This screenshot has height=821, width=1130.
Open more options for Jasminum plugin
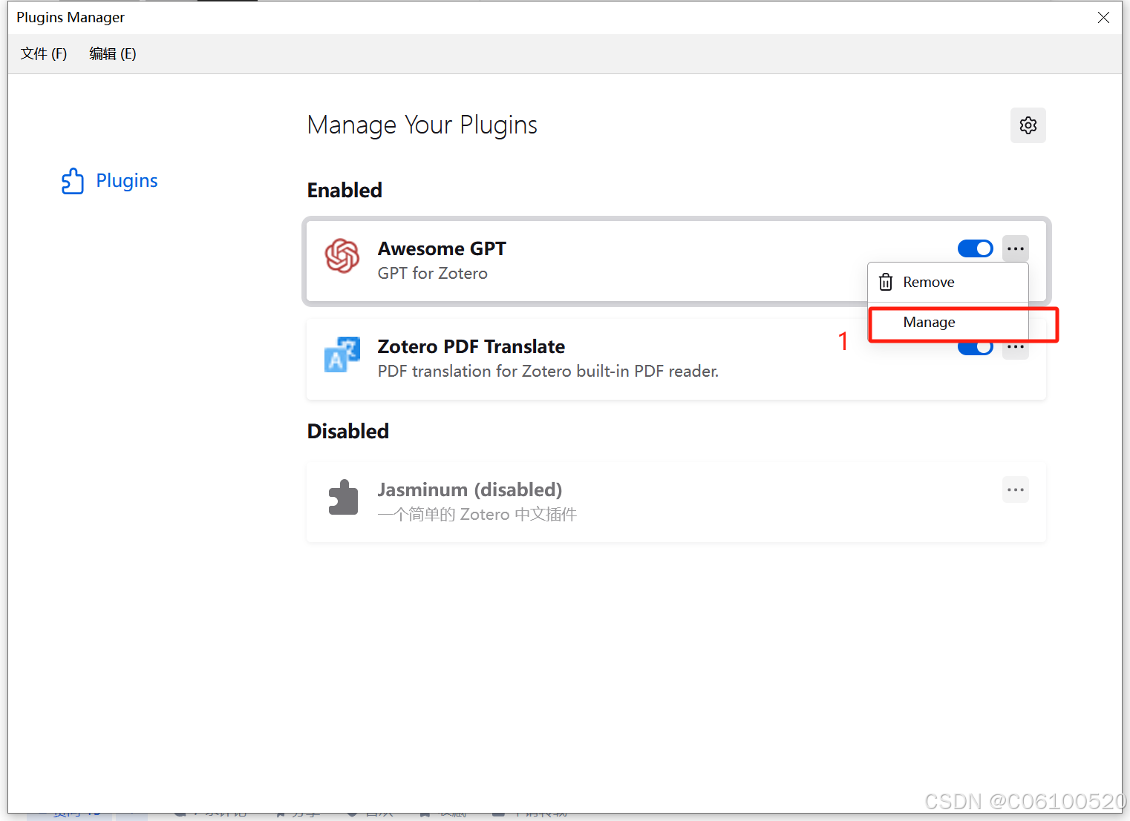point(1016,489)
